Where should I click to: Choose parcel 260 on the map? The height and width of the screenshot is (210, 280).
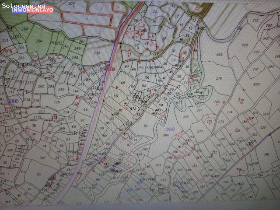coord(41,86)
